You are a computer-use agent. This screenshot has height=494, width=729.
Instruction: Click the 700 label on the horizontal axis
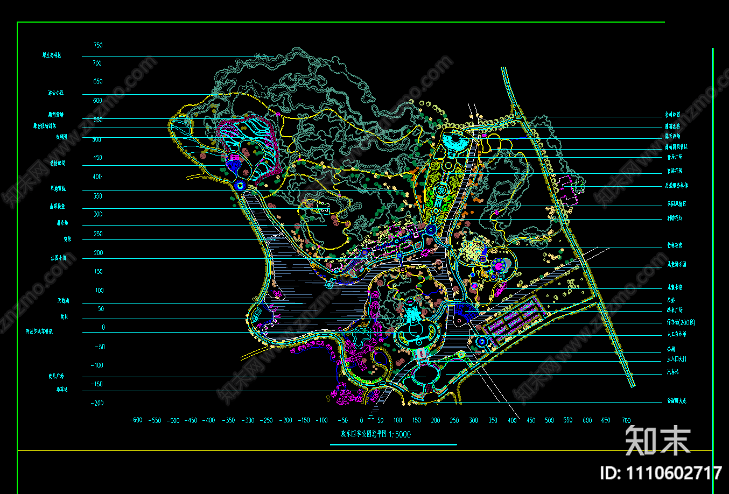[626, 420]
